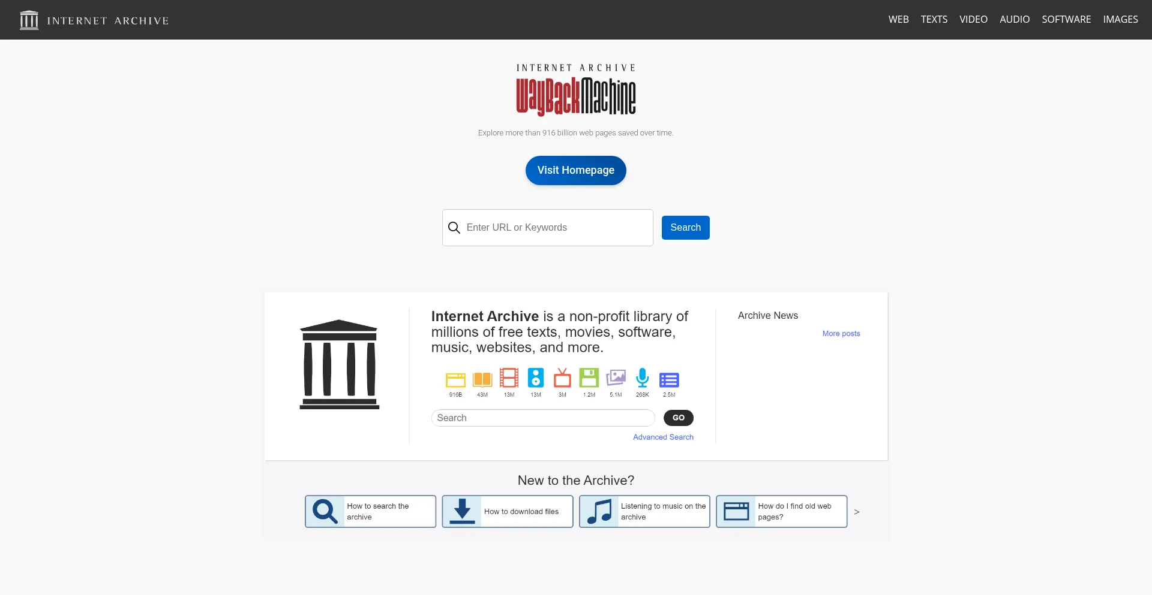Open the Advanced Search link
The width and height of the screenshot is (1152, 595).
point(663,437)
